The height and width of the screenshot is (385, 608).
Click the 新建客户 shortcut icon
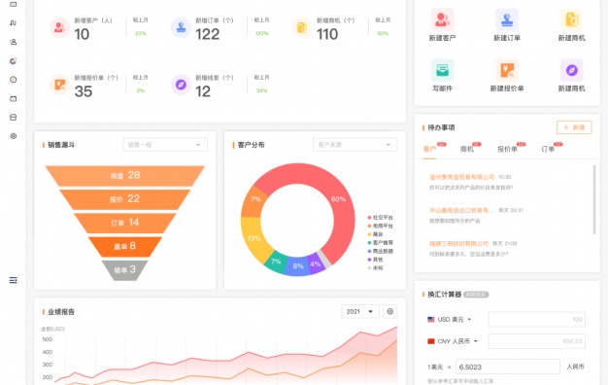click(442, 19)
